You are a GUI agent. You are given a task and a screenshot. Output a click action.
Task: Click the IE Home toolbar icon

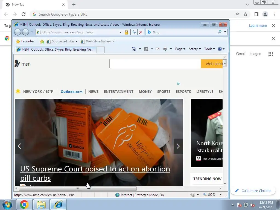pyautogui.click(x=134, y=49)
